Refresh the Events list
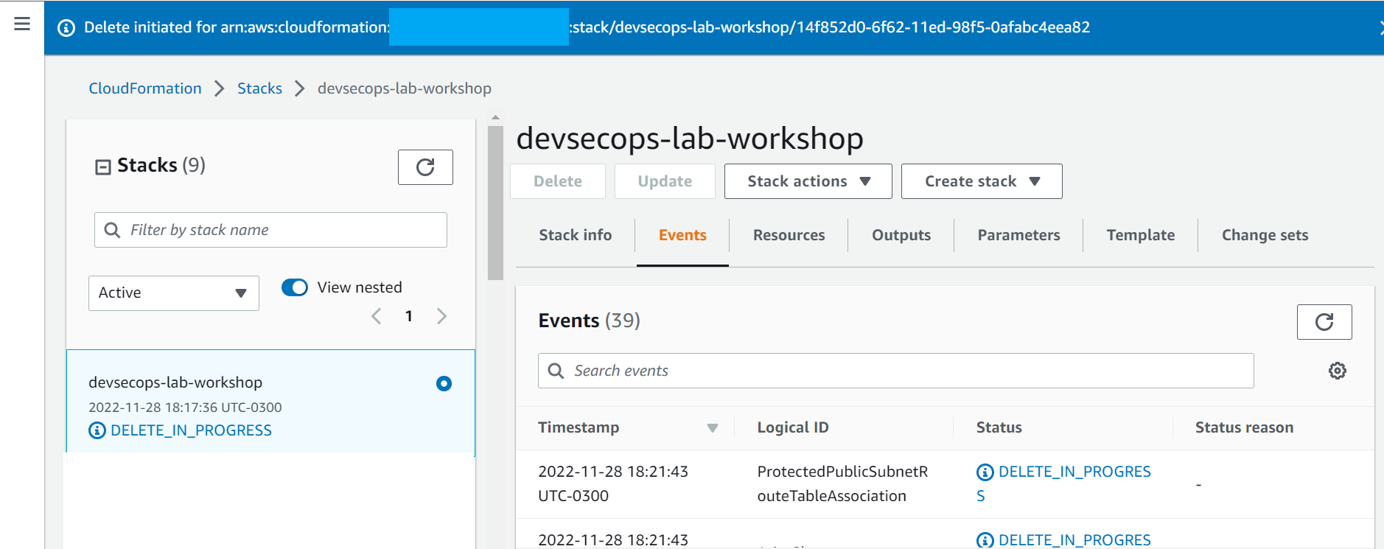Screen dimensions: 1384x549 pos(1324,322)
